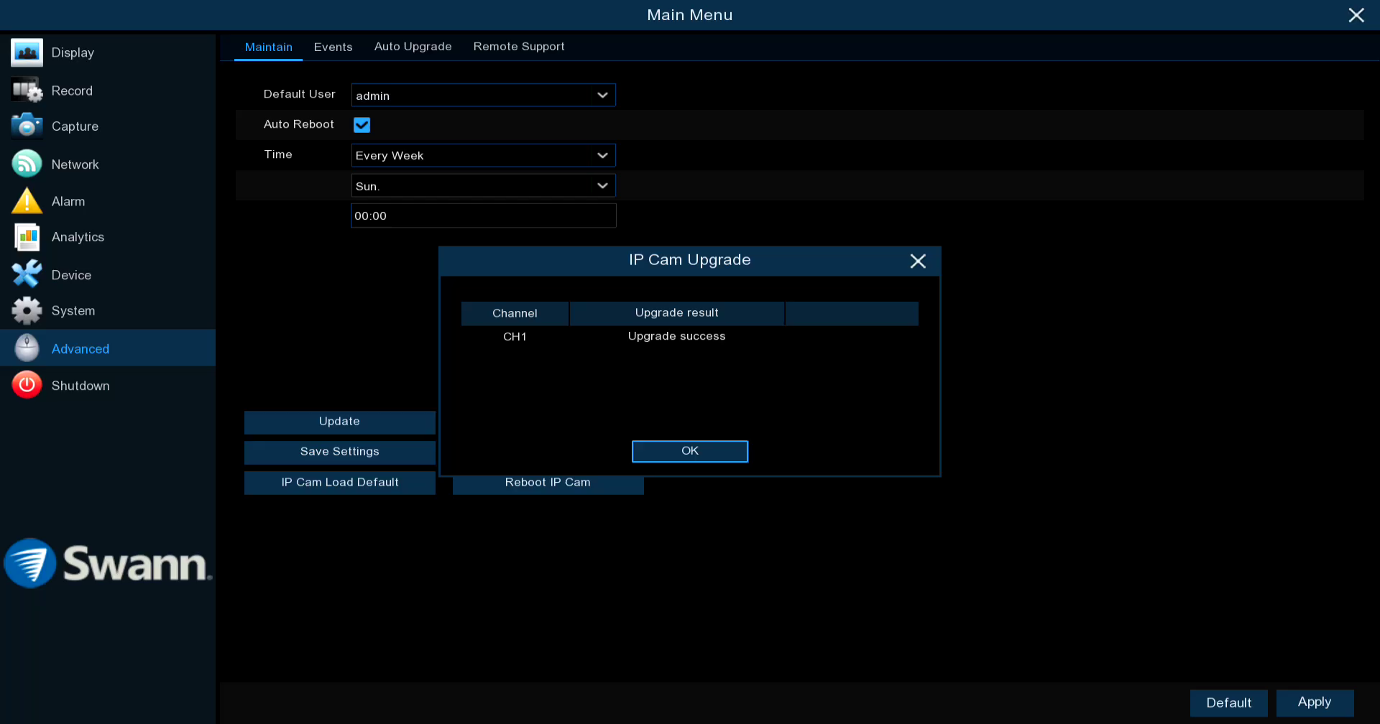Toggle the Auto Reboot checkbox
This screenshot has height=724, width=1380.
(362, 125)
